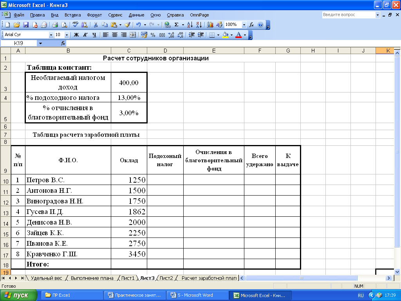Undo the last action with the Undo arrow
The height and width of the screenshot is (301, 401).
[x=138, y=25]
